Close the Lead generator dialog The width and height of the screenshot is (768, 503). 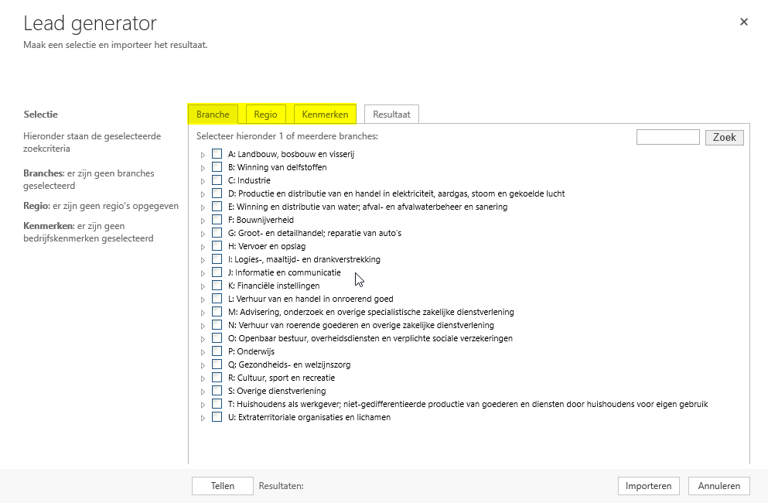click(744, 22)
